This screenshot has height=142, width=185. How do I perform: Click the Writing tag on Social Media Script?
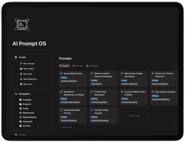click(x=64, y=78)
